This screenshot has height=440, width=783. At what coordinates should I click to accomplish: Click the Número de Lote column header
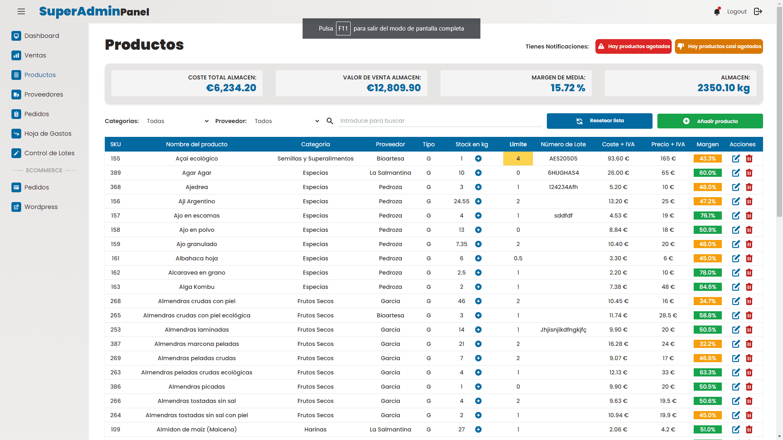(x=563, y=144)
